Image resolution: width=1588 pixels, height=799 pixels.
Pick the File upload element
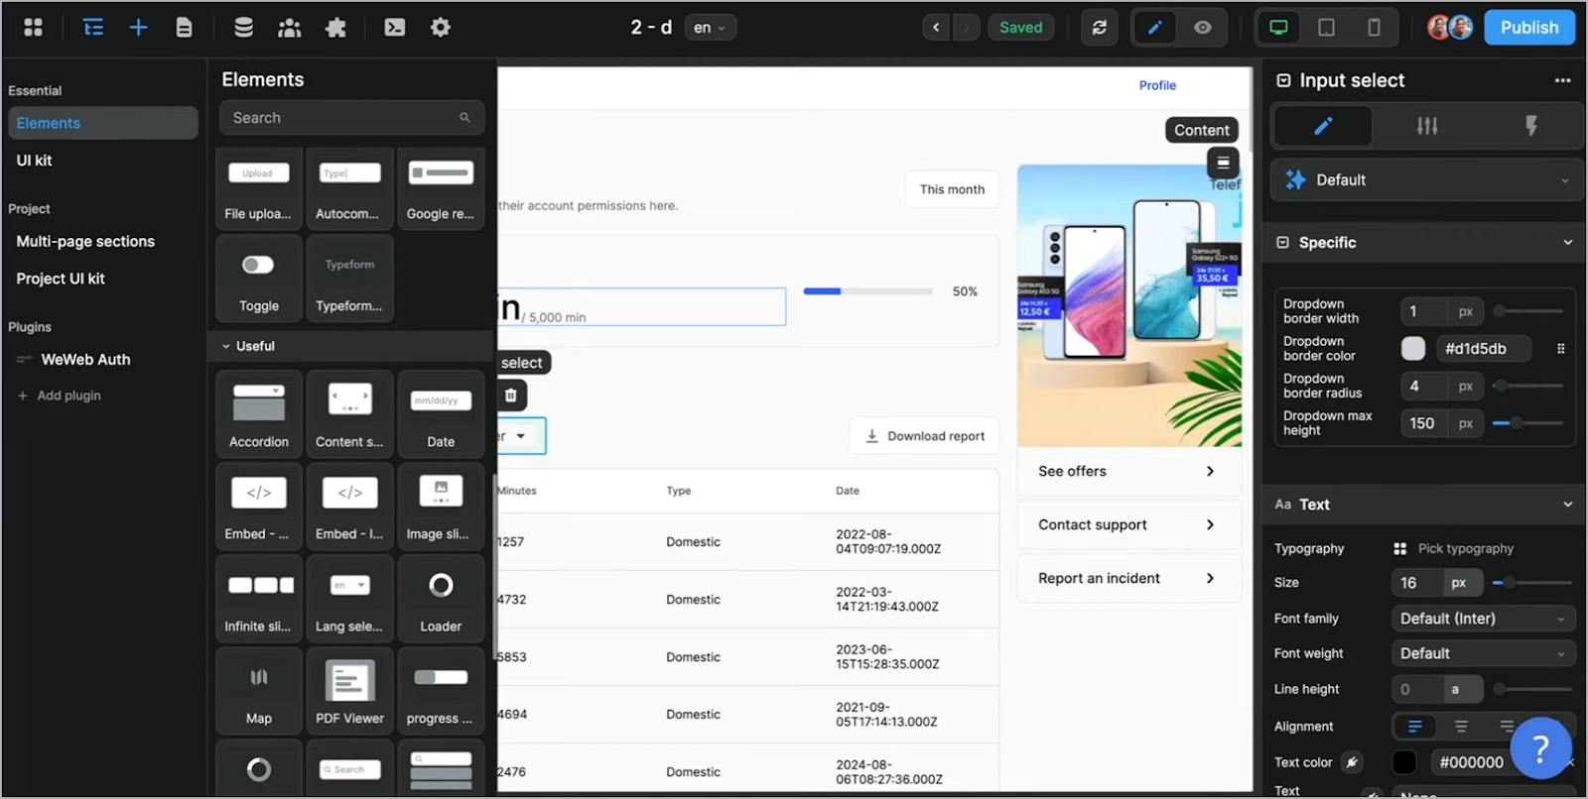click(x=259, y=188)
